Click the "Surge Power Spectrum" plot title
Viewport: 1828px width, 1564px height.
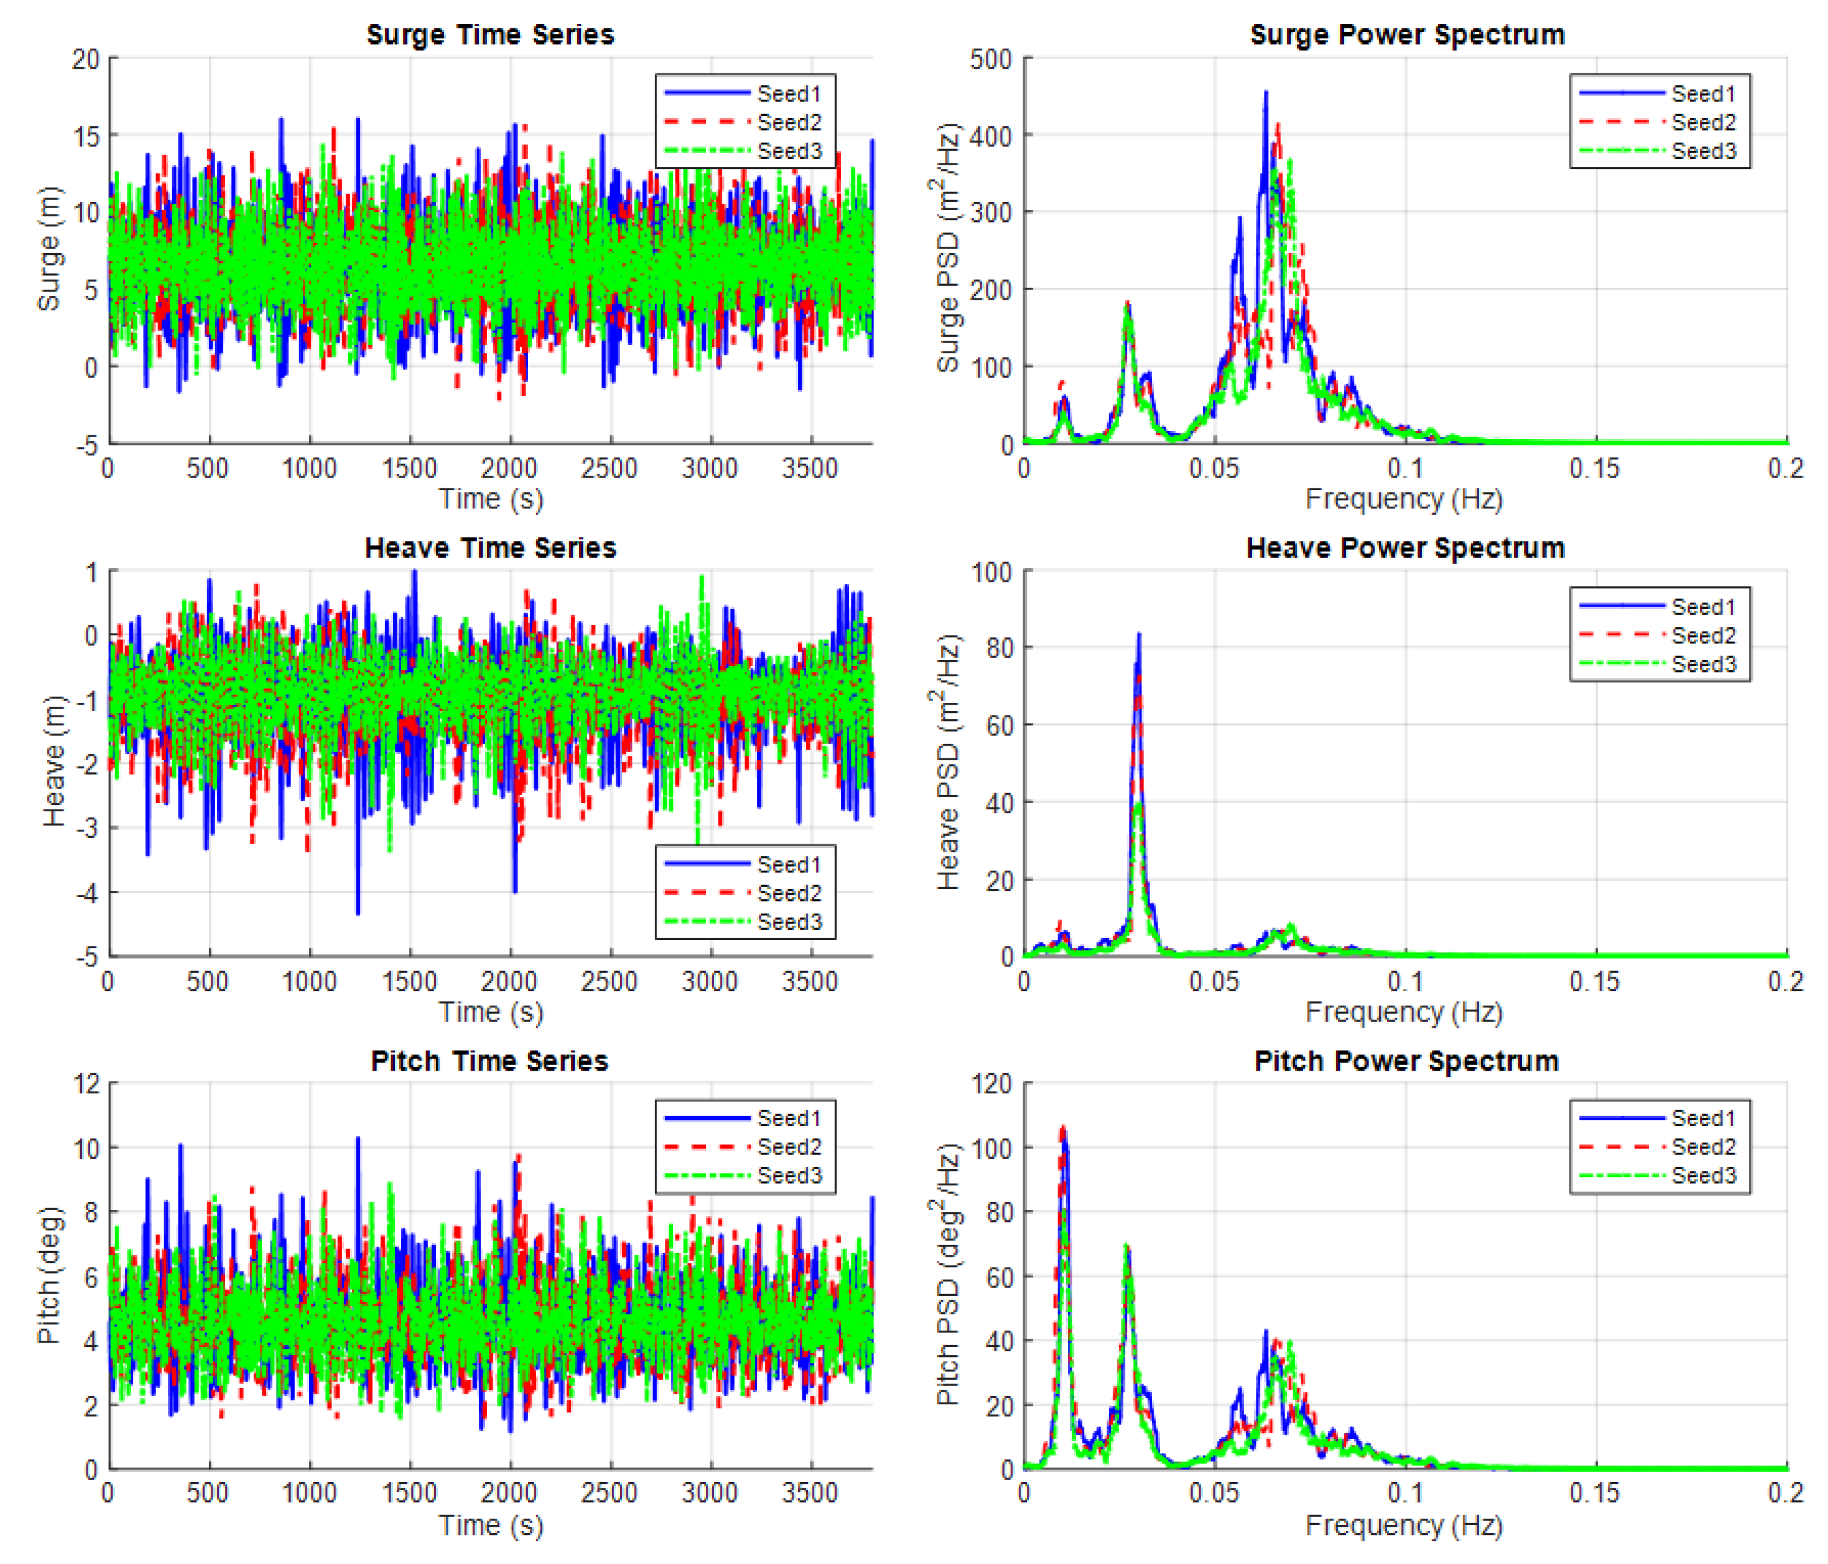1407,35
